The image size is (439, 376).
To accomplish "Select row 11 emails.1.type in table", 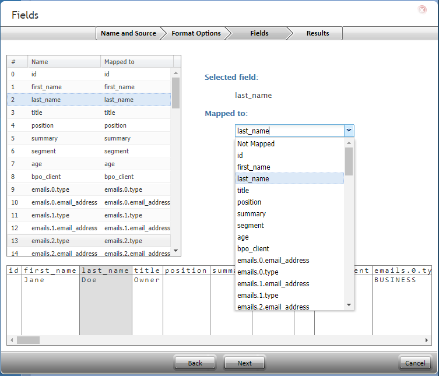I will coord(89,215).
